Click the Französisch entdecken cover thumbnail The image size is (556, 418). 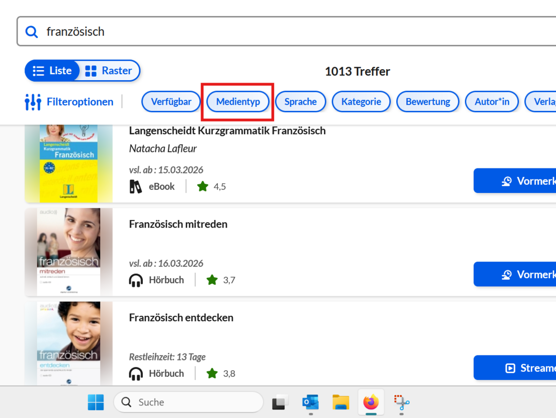coord(69,344)
